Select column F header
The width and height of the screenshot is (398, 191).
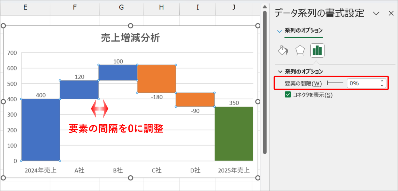coord(74,7)
